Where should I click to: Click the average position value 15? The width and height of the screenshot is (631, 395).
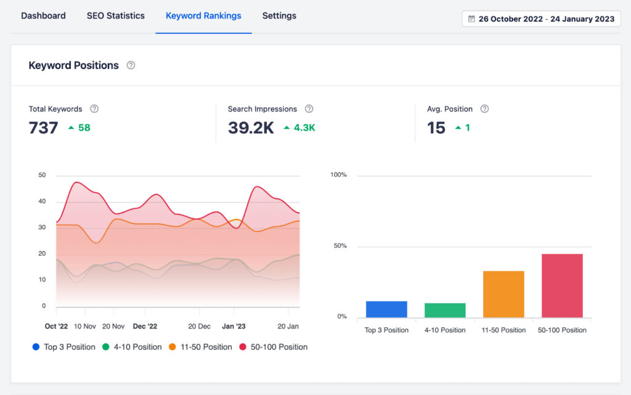[436, 128]
